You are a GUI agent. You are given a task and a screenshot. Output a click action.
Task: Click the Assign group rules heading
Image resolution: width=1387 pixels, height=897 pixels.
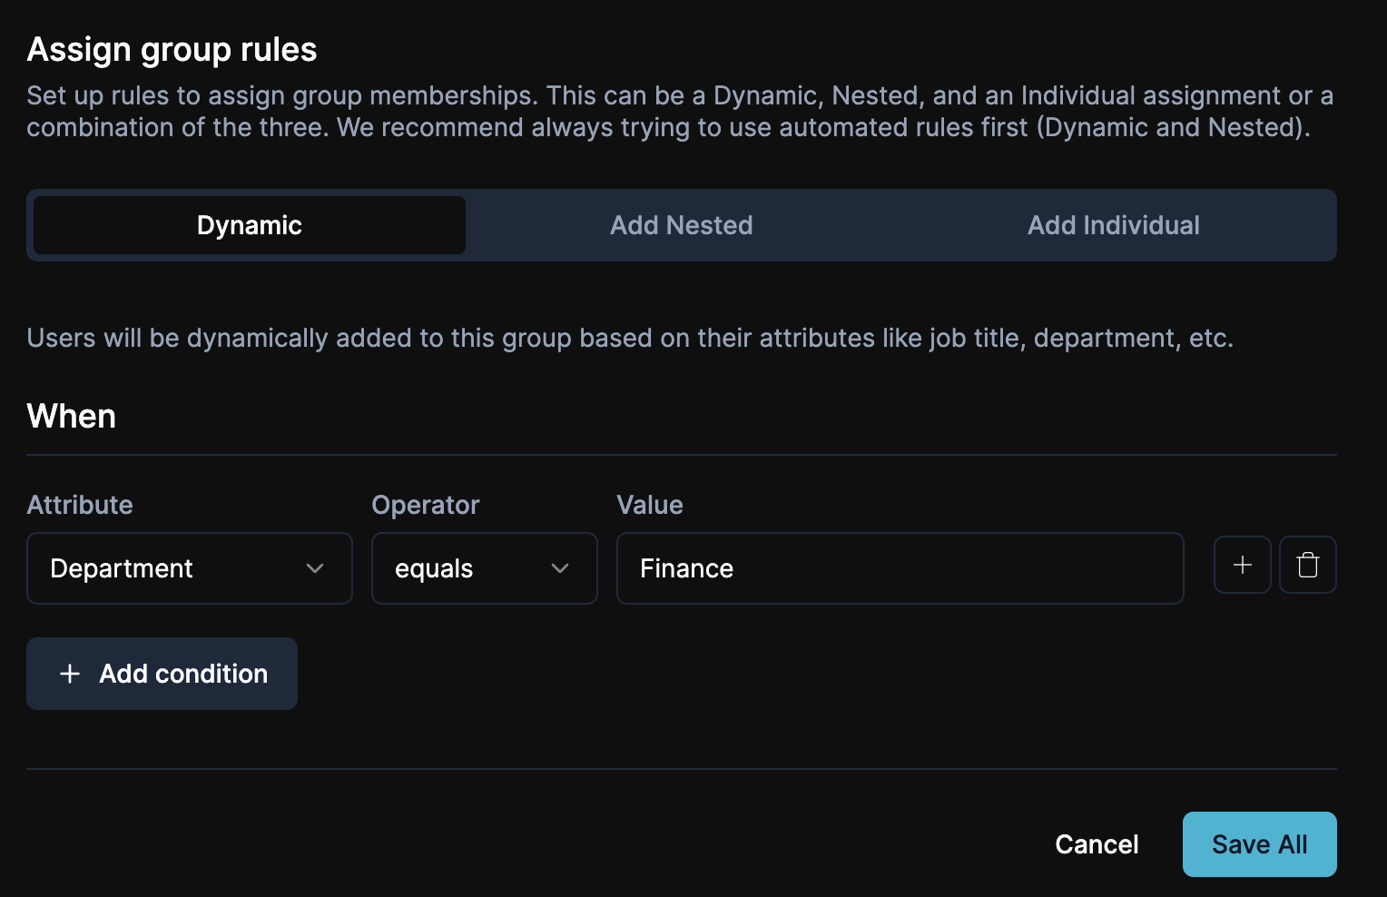[x=172, y=49]
